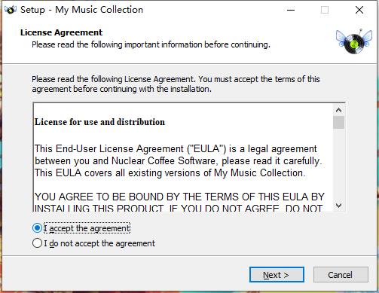Close the Setup window
The image size is (379, 293).
point(359,10)
